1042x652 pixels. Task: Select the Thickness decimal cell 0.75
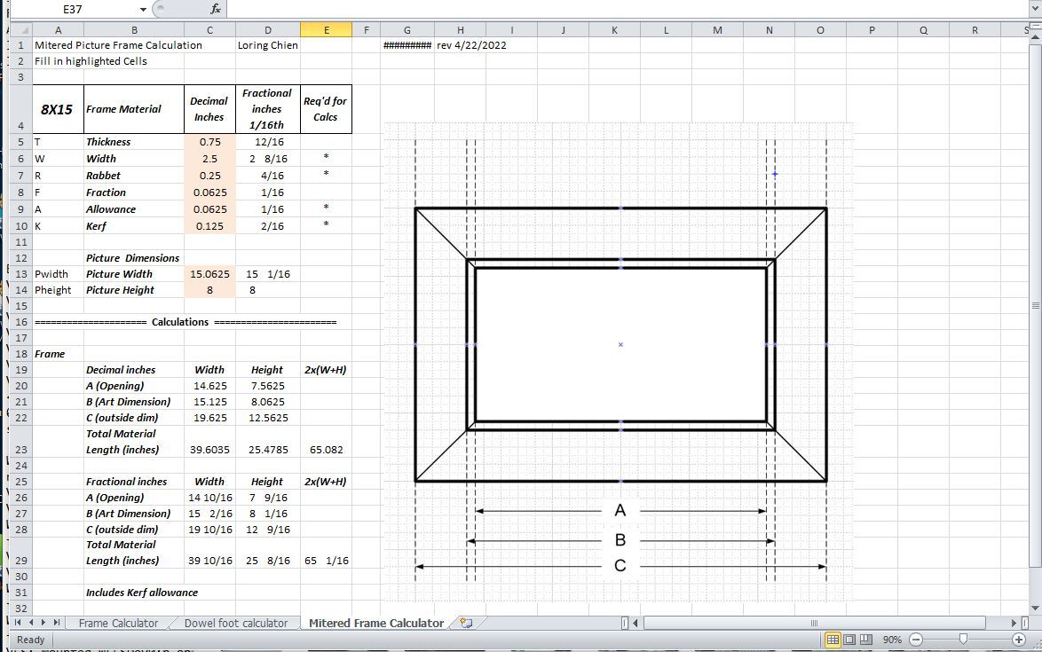[x=209, y=142]
